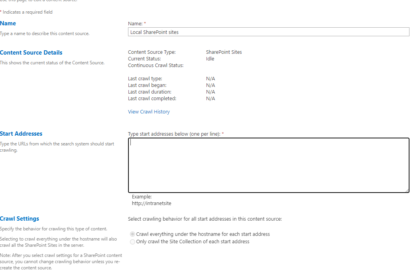Select 'Crawl everything under the hostname' option
The image size is (413, 276).
pos(132,234)
